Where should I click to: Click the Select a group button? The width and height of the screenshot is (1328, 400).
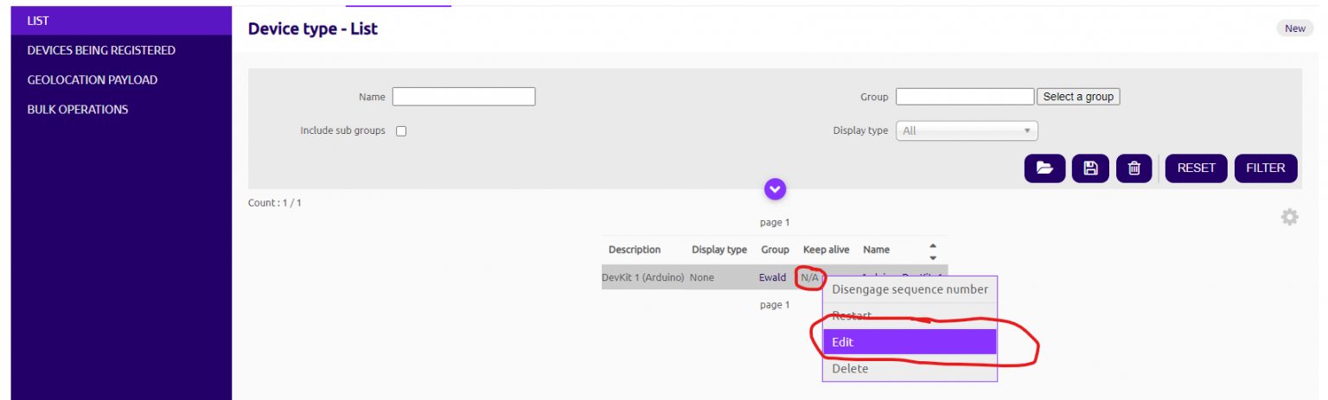point(1078,97)
